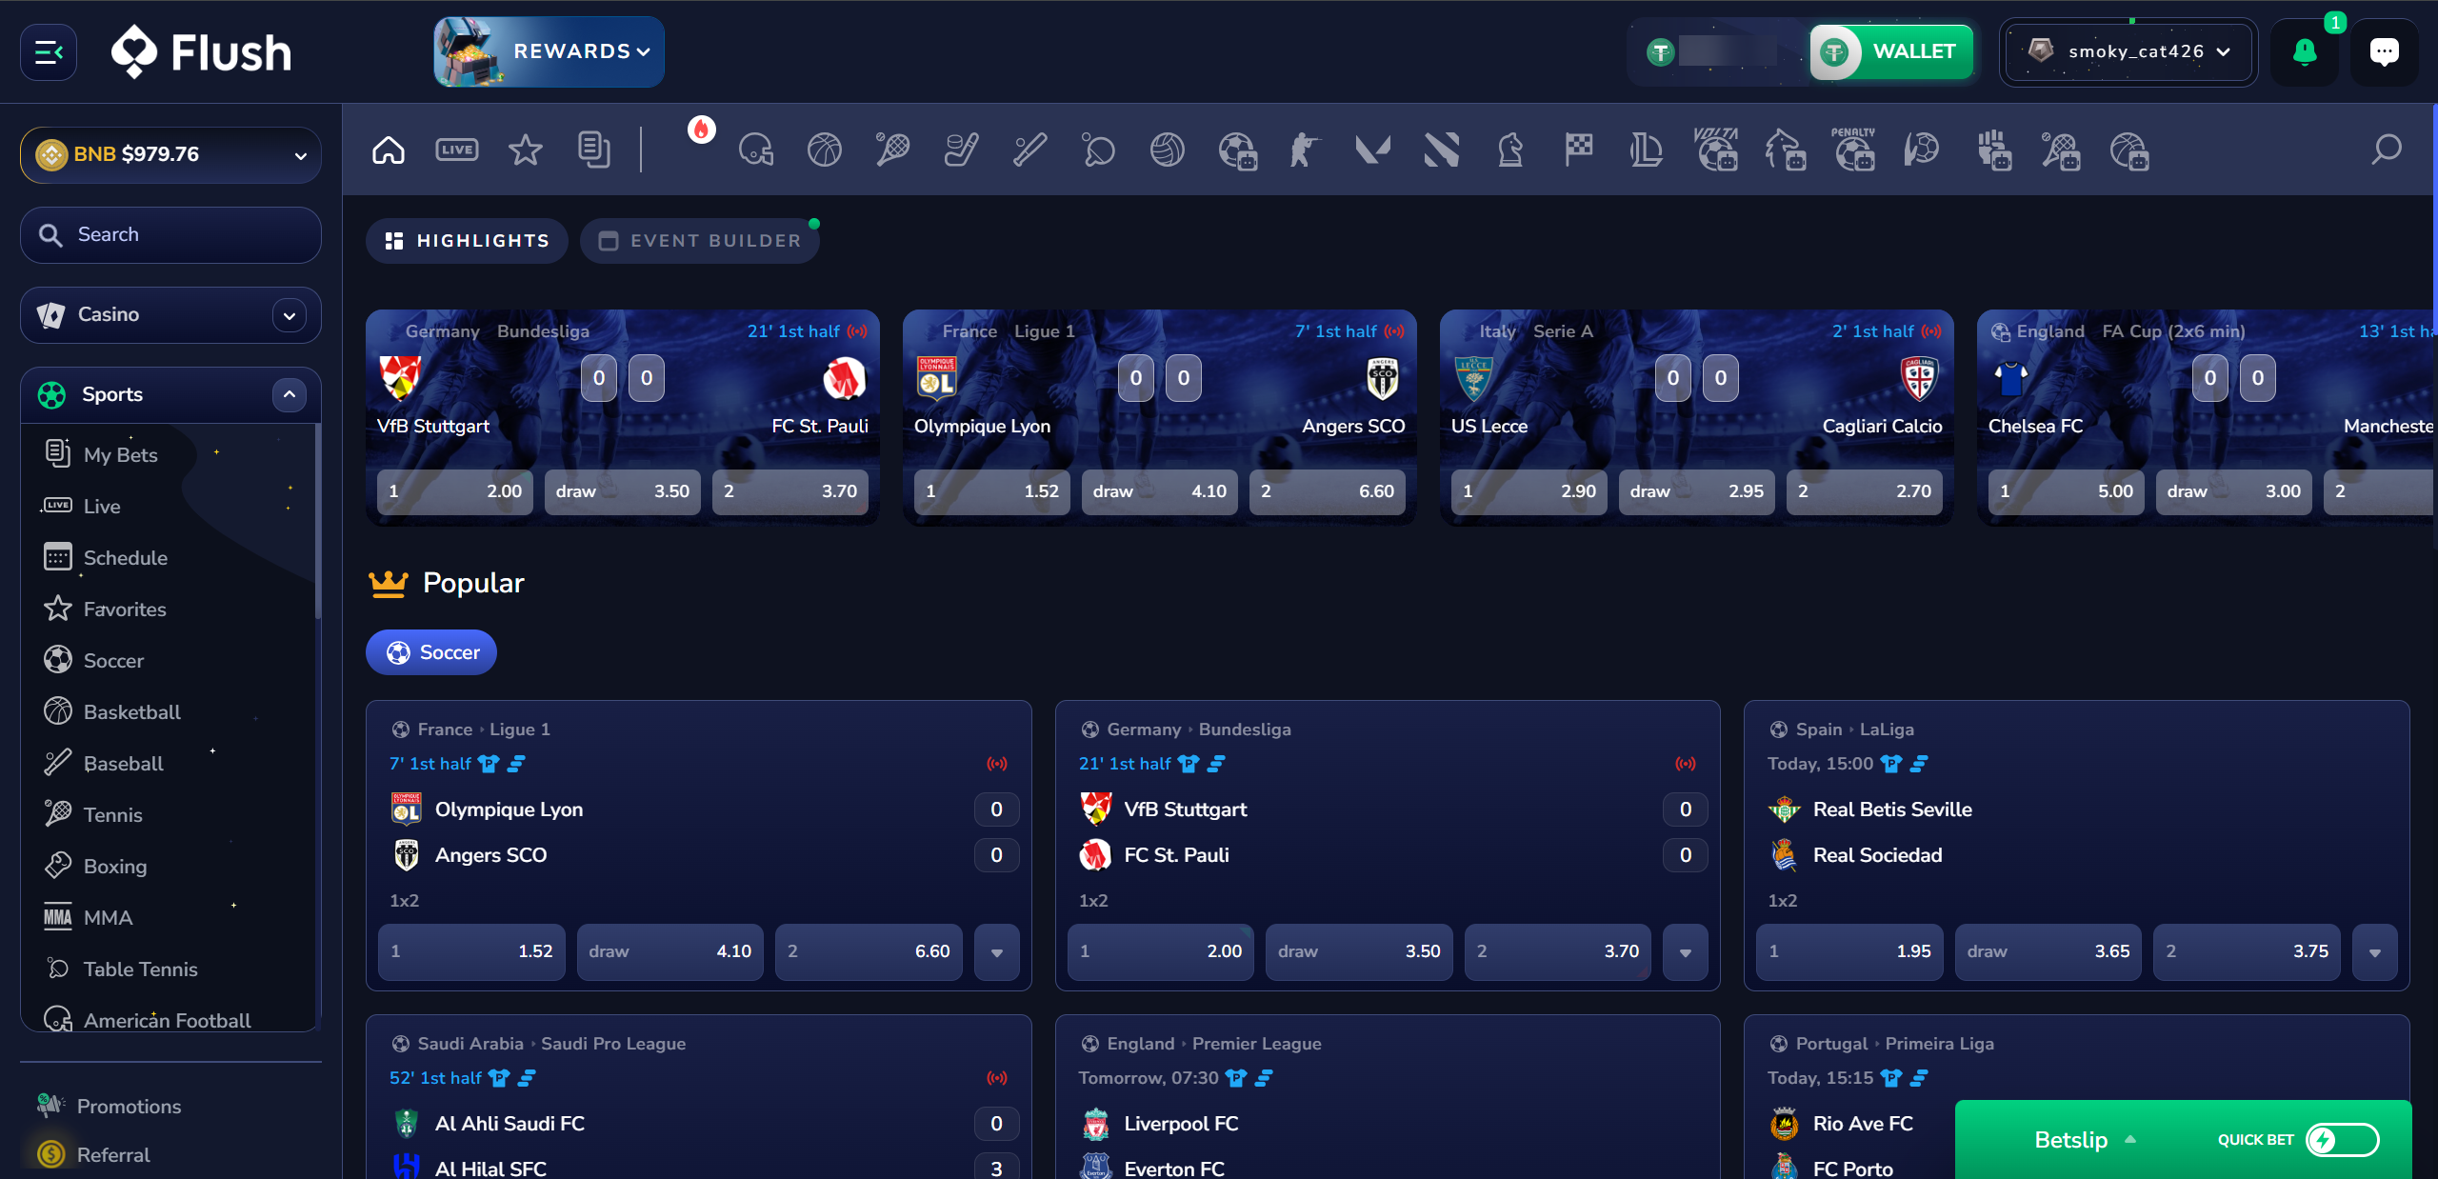Select the Counter-Strike soldier icon
Viewport: 2438px width, 1179px height.
click(1305, 150)
